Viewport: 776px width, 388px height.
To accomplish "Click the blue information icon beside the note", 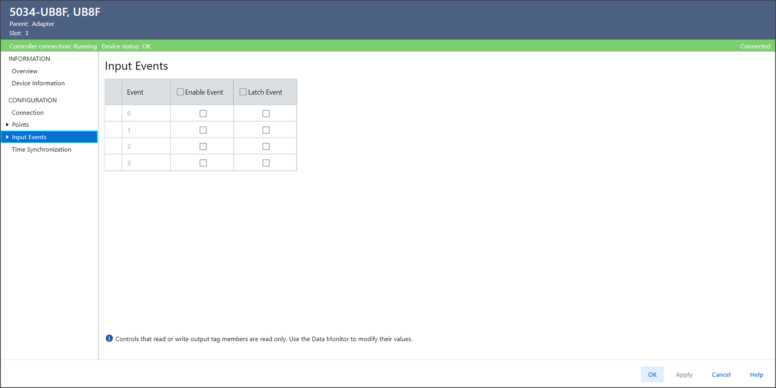I will 109,338.
